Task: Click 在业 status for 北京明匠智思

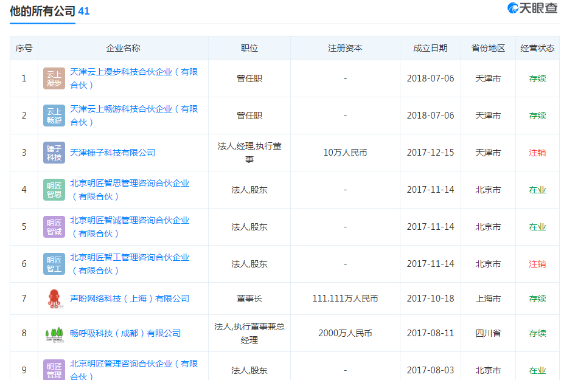Action: 537,190
